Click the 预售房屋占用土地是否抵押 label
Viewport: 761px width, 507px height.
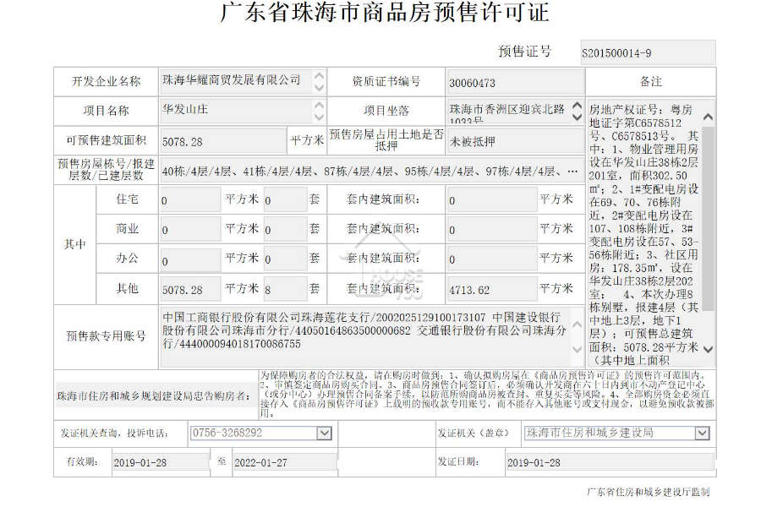pos(386,139)
